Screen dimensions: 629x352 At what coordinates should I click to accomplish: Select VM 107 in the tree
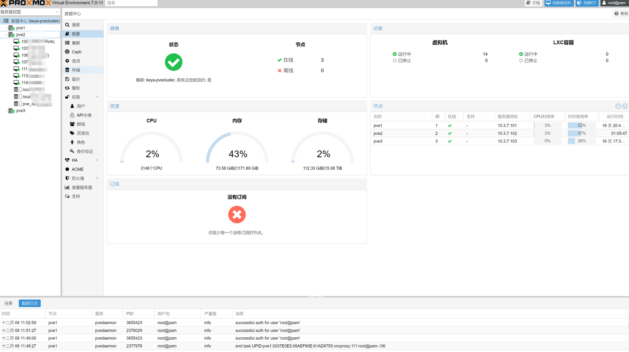(30, 62)
